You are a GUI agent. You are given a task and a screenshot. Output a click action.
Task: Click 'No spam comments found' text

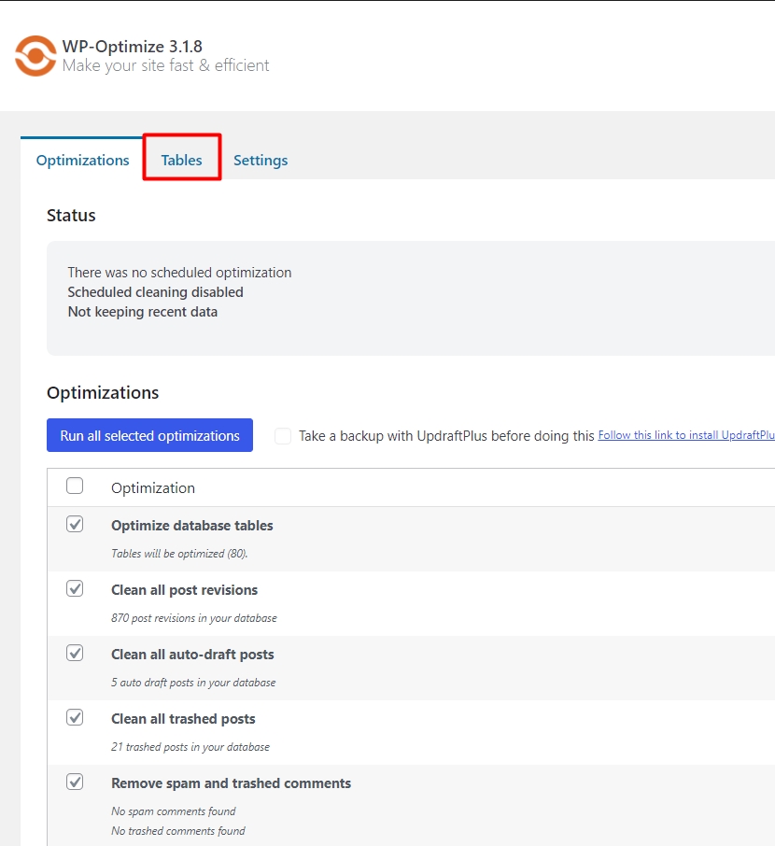pos(174,811)
